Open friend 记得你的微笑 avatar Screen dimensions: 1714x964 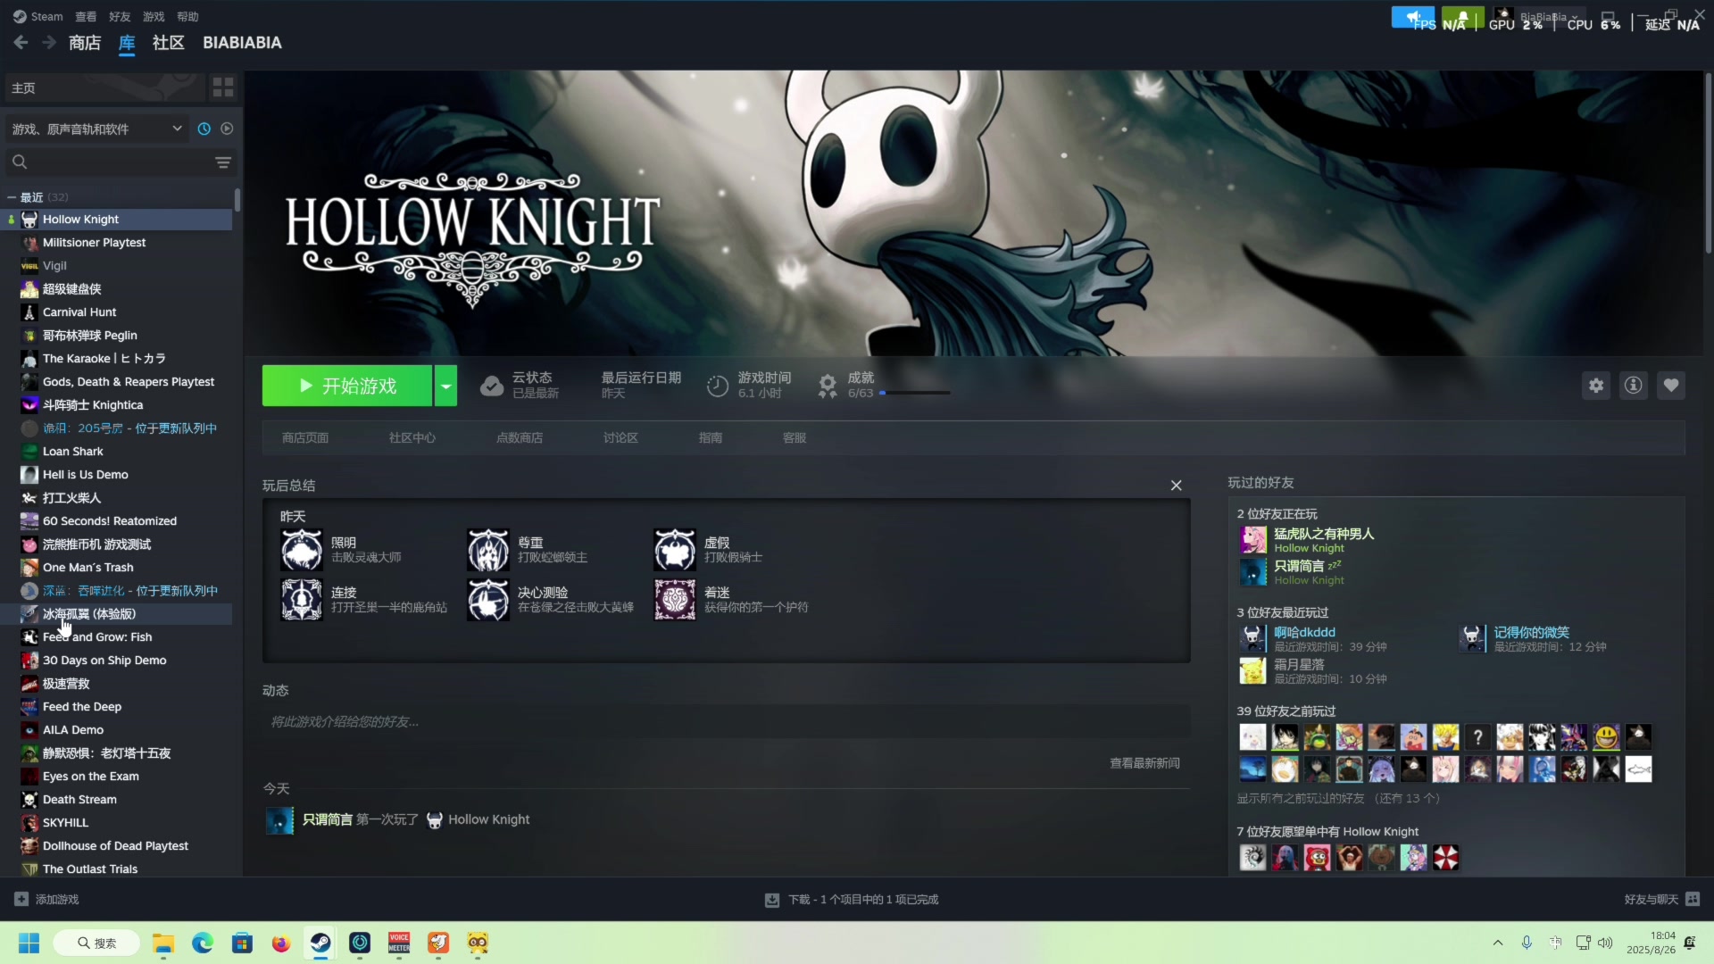[x=1473, y=638]
